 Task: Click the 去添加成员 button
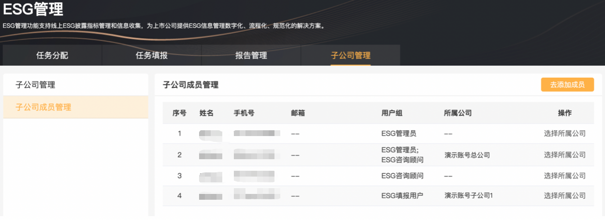click(x=567, y=85)
